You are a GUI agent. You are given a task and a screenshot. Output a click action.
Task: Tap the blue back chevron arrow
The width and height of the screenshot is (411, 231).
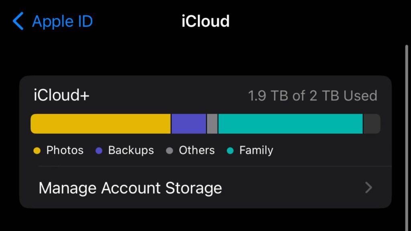coord(18,21)
